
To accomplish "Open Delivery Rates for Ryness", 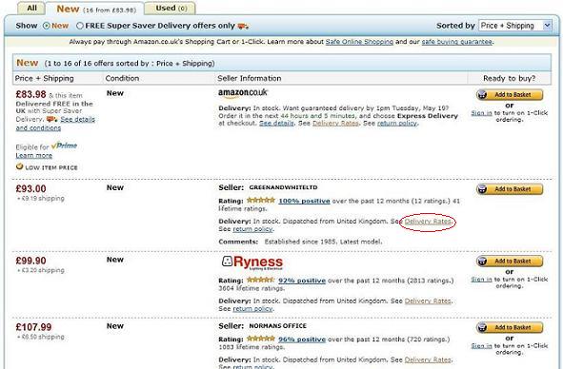I will click(428, 301).
